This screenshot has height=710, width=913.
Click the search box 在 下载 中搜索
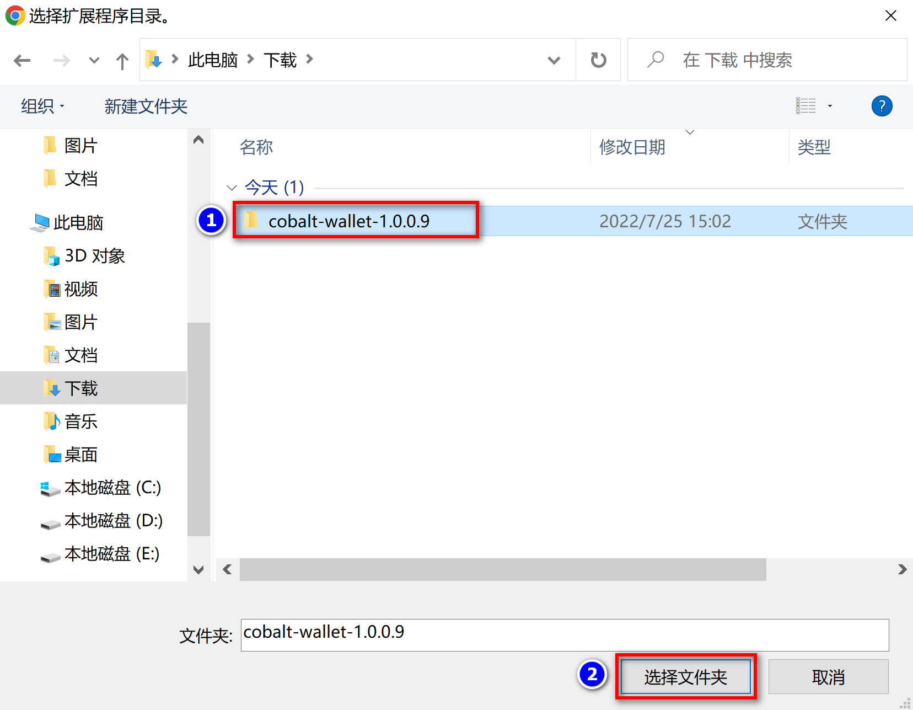[x=767, y=60]
